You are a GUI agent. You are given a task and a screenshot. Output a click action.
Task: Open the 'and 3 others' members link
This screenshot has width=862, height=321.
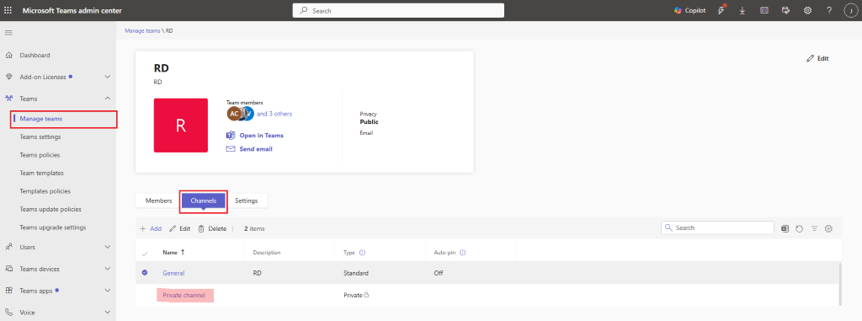(x=274, y=114)
